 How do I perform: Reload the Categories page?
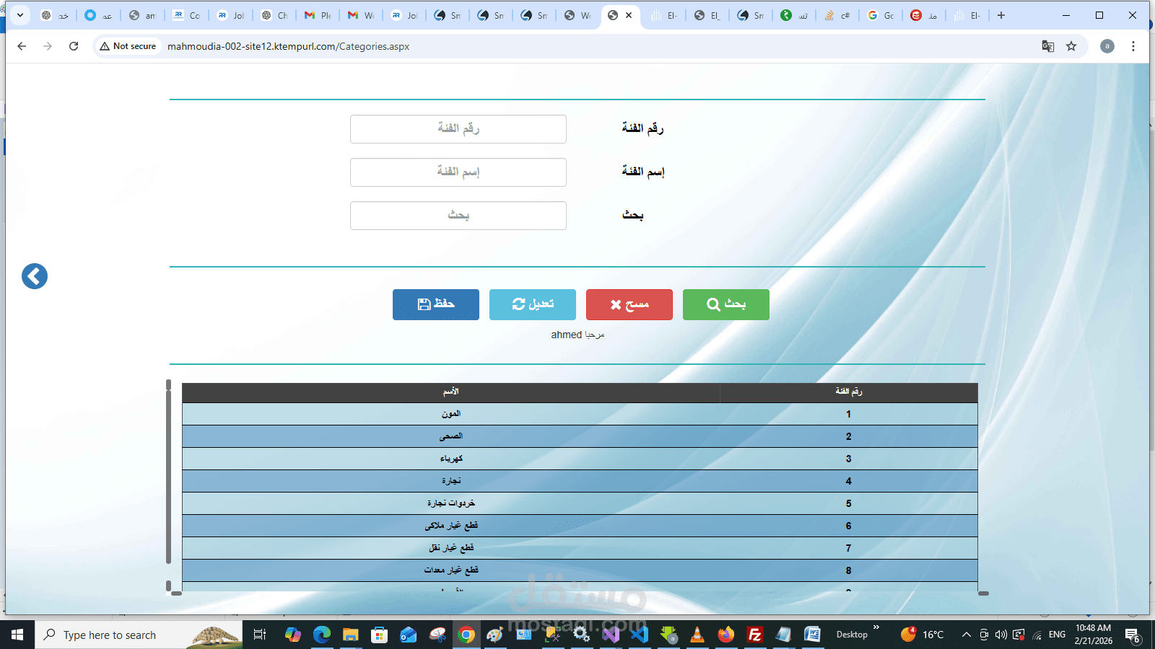(74, 46)
